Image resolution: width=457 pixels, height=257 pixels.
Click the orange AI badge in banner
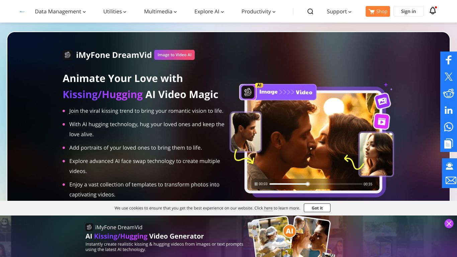click(x=289, y=231)
